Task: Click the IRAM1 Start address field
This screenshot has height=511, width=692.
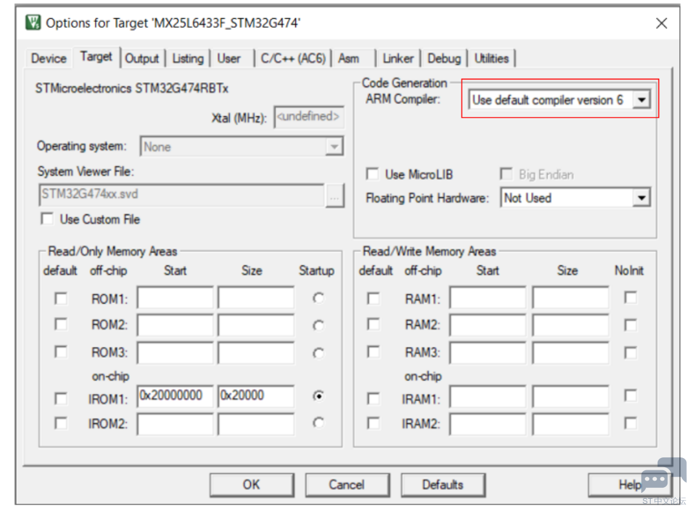Action: click(x=488, y=396)
